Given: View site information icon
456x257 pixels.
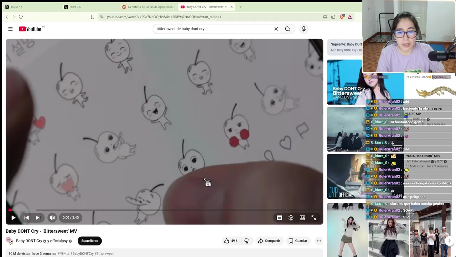Looking at the screenshot, I should coord(102,17).
